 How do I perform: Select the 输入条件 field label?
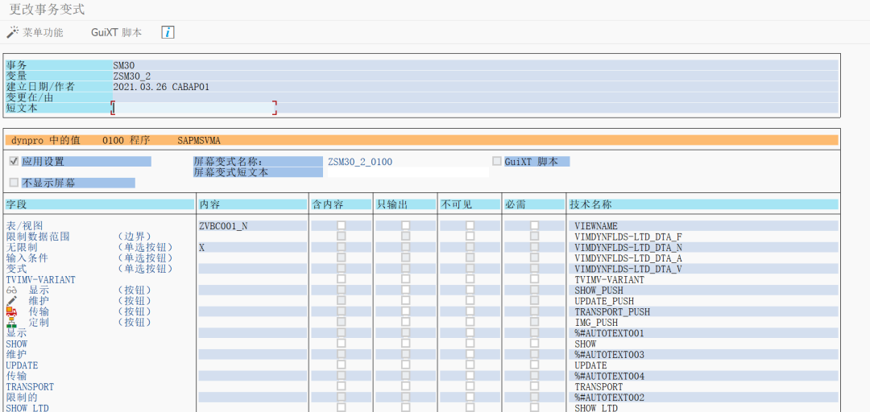27,257
